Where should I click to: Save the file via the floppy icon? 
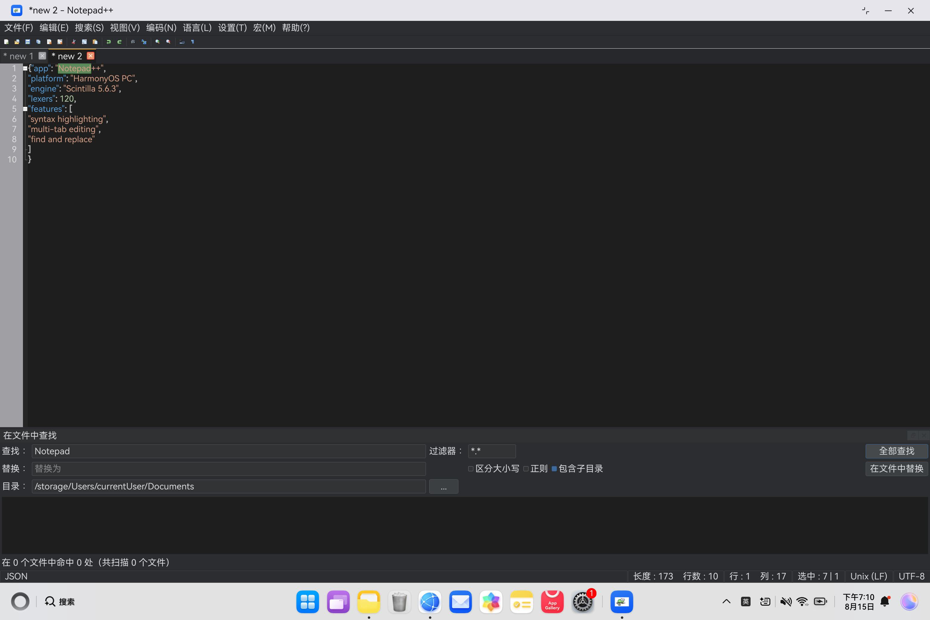pyautogui.click(x=28, y=41)
